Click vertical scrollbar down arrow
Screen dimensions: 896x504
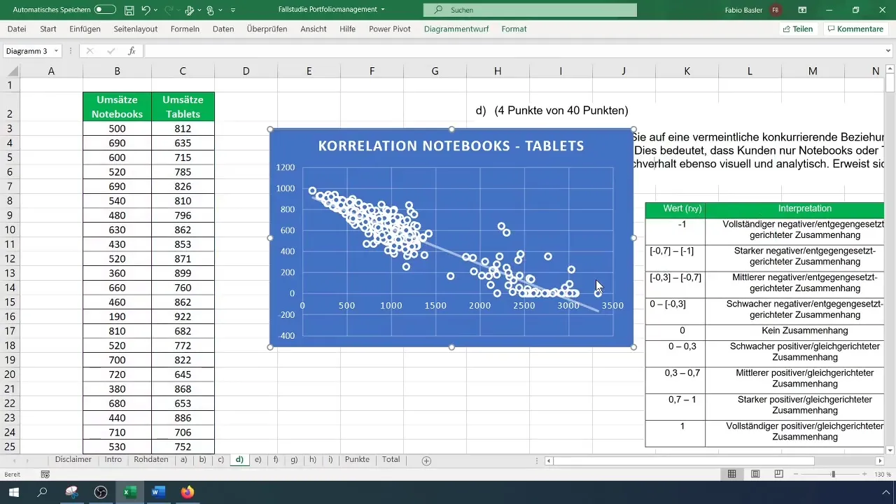(890, 449)
